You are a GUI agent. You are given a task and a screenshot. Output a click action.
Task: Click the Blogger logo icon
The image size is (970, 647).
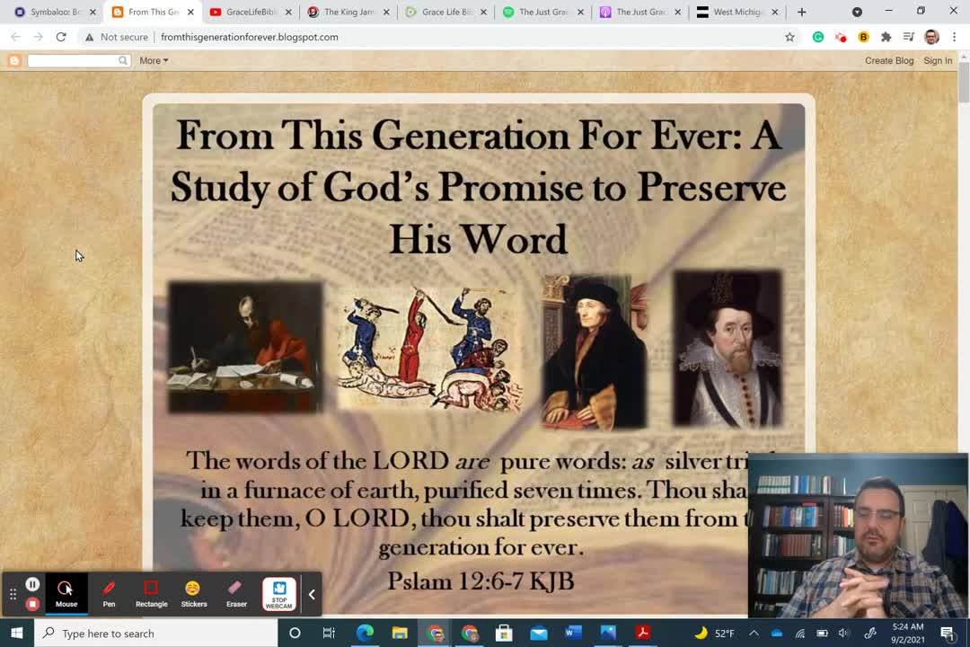14,61
